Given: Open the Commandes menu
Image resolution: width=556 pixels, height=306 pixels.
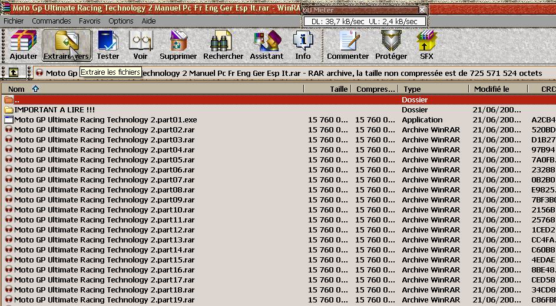Looking at the screenshot, I should pyautogui.click(x=51, y=21).
